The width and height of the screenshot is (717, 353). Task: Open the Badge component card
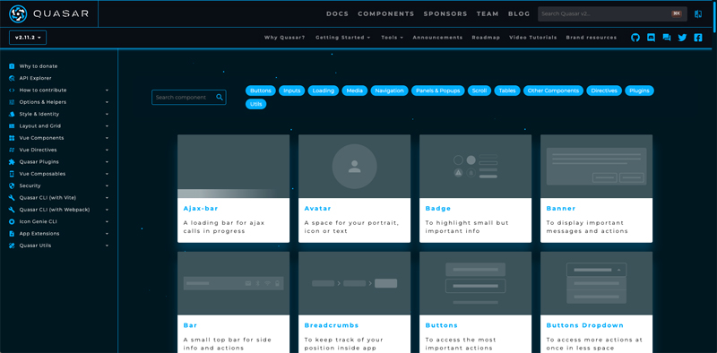(476, 188)
